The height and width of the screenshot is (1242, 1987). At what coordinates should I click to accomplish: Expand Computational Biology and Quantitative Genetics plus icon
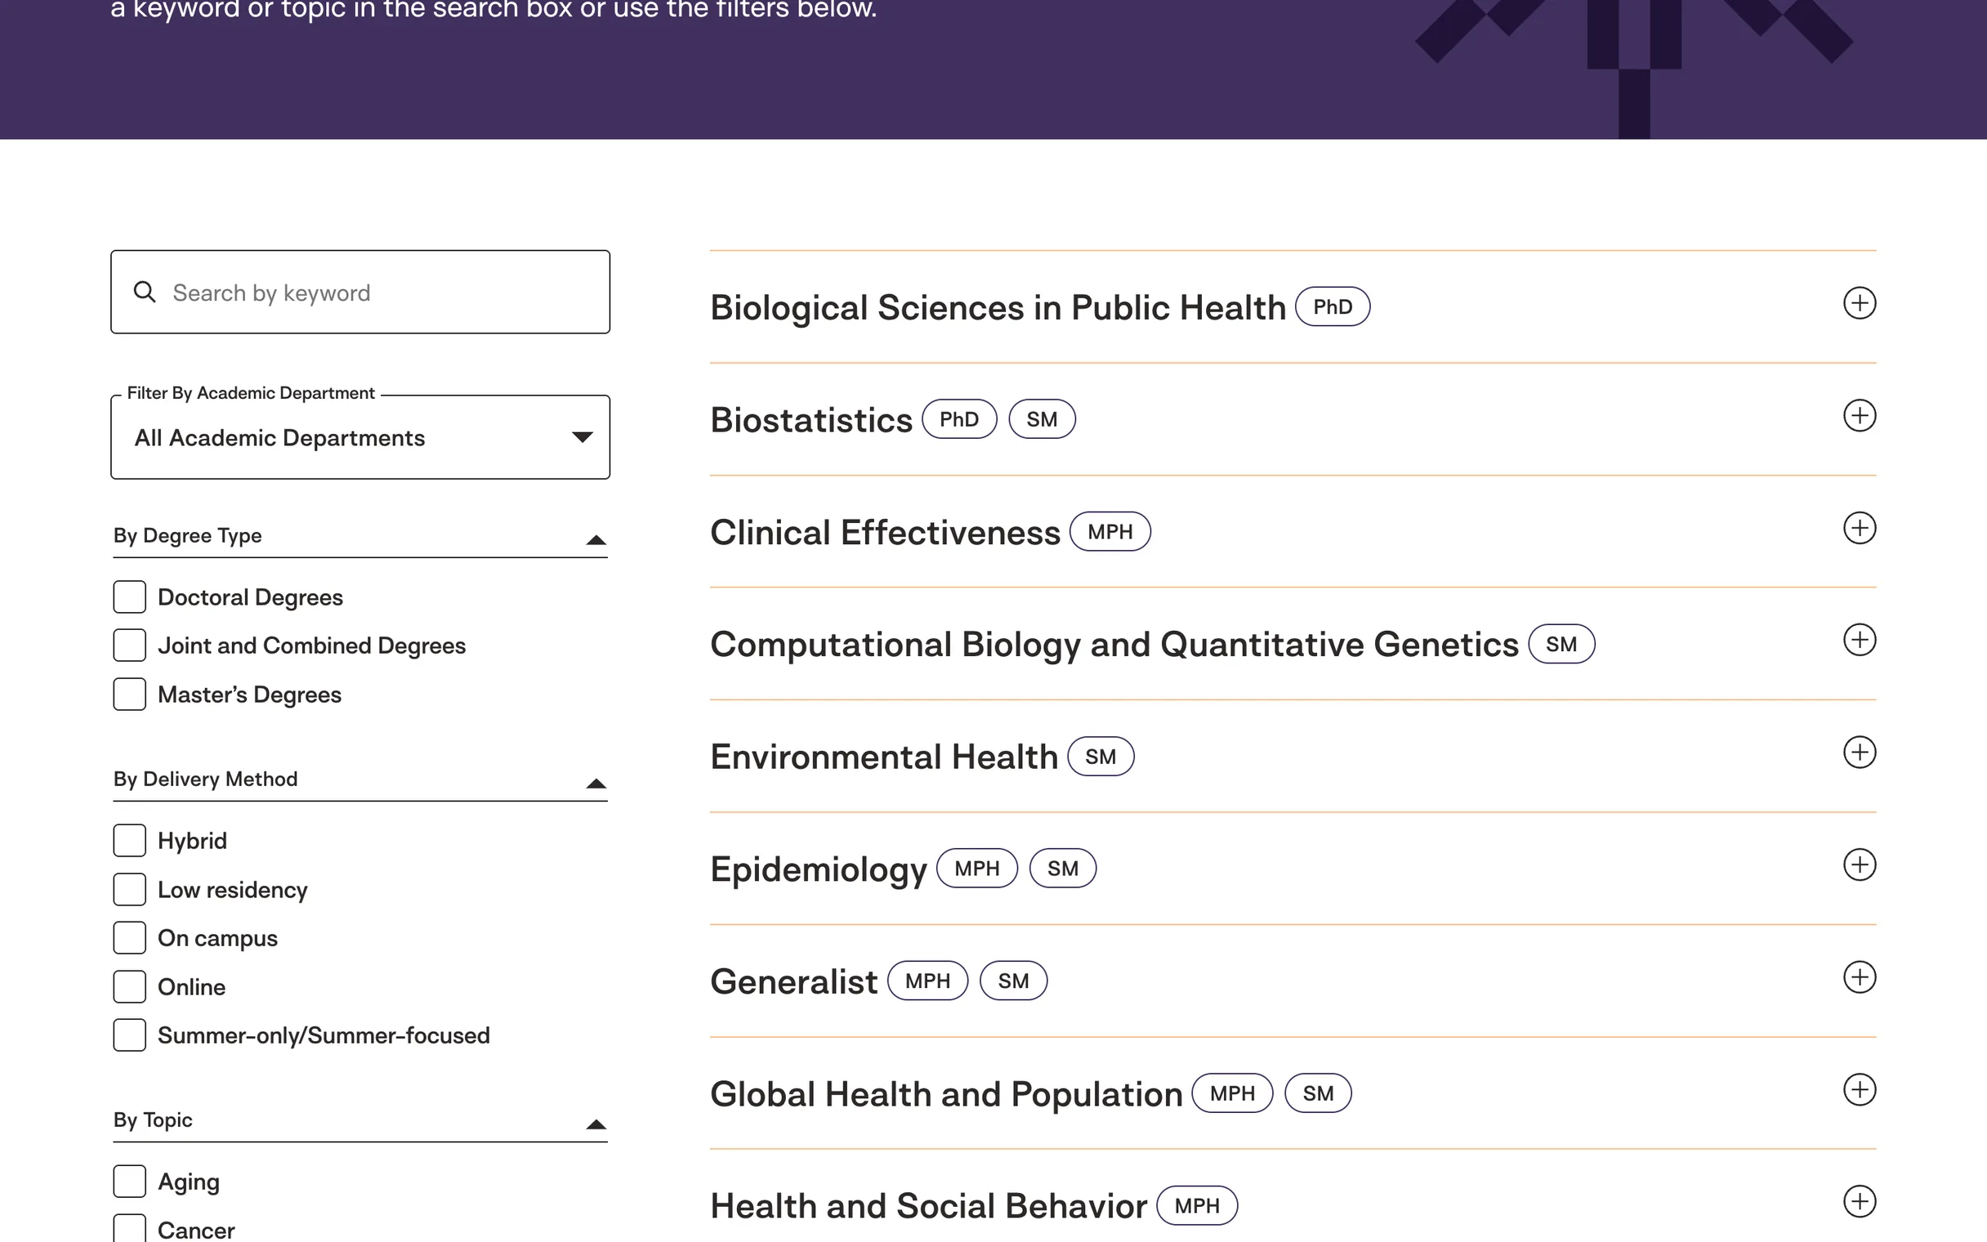coord(1859,640)
